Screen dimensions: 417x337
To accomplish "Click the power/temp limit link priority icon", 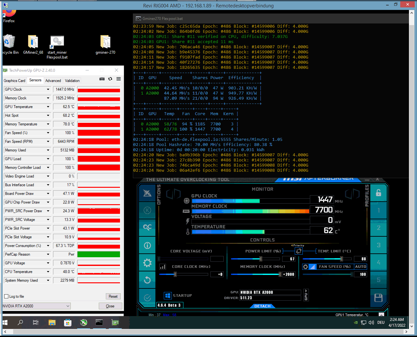I will tap(299, 251).
